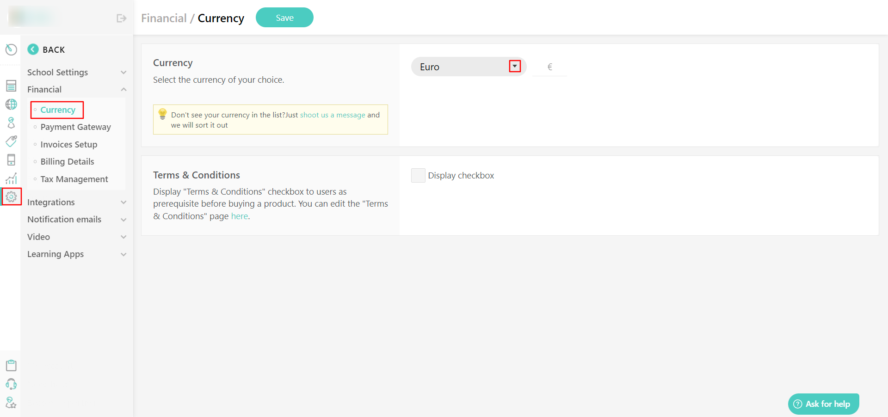This screenshot has width=888, height=417.
Task: Open the Euro currency dropdown
Action: tap(514, 66)
